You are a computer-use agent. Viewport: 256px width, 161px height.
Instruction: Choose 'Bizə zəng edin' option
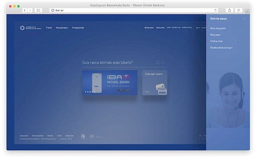[218, 29]
